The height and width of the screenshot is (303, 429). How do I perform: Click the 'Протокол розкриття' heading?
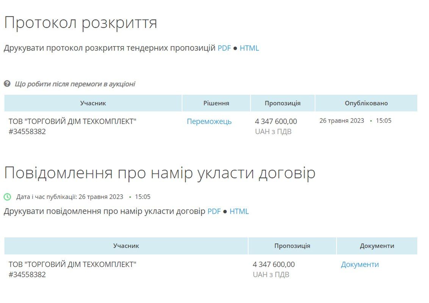(x=80, y=23)
